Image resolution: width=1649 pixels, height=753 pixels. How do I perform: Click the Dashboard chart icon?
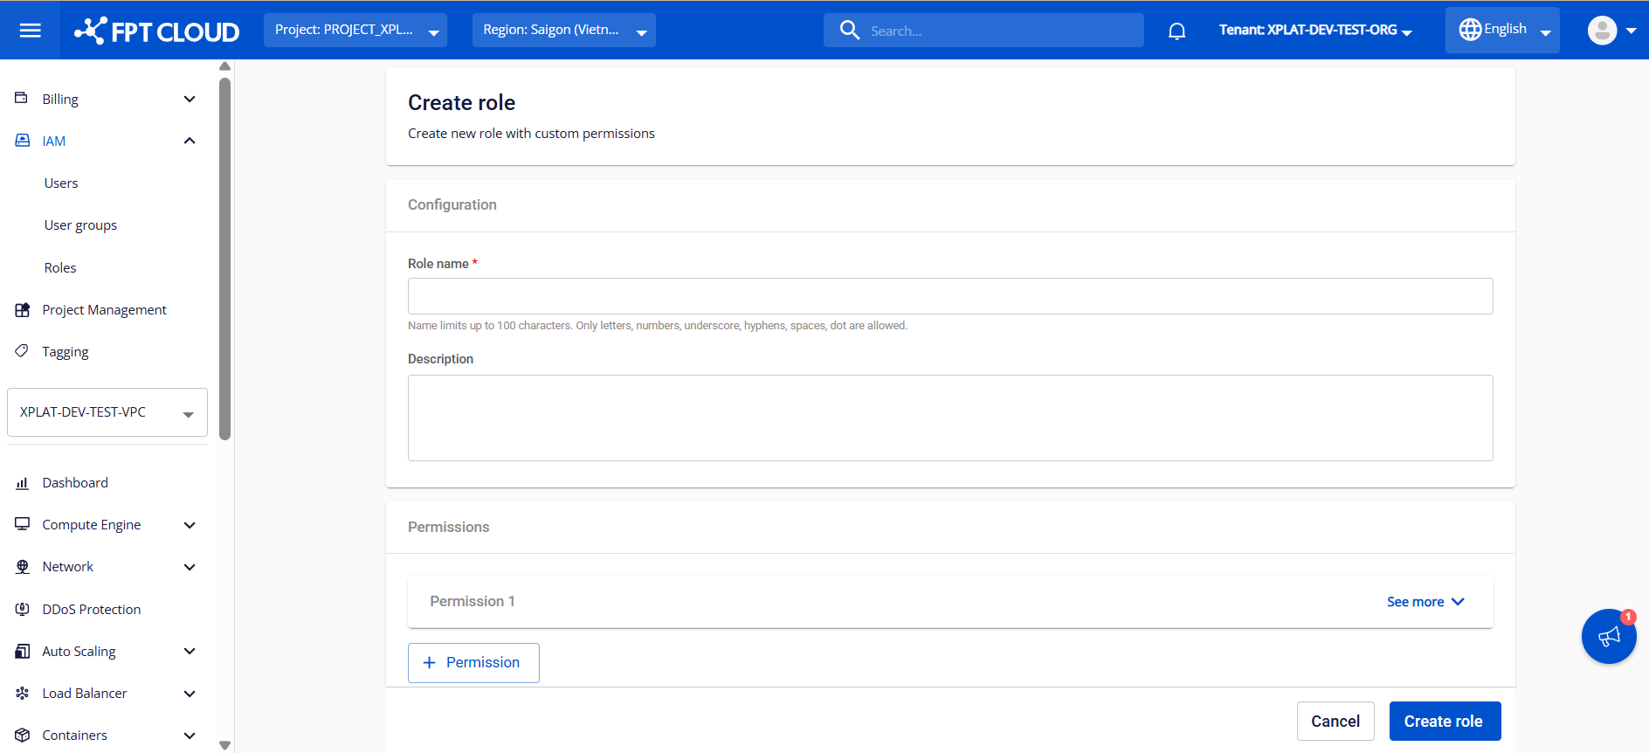pos(23,483)
